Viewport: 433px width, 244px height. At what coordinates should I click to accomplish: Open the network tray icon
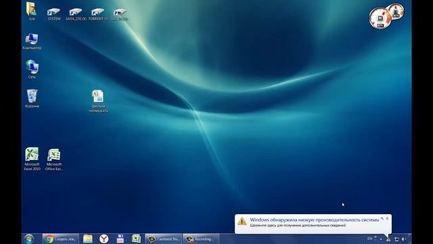(396, 239)
